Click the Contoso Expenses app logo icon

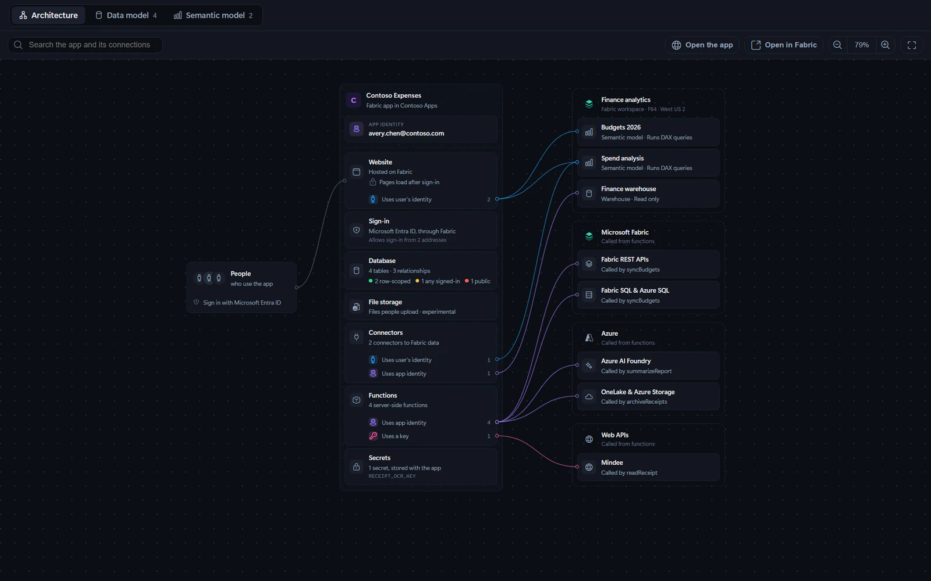pos(354,100)
